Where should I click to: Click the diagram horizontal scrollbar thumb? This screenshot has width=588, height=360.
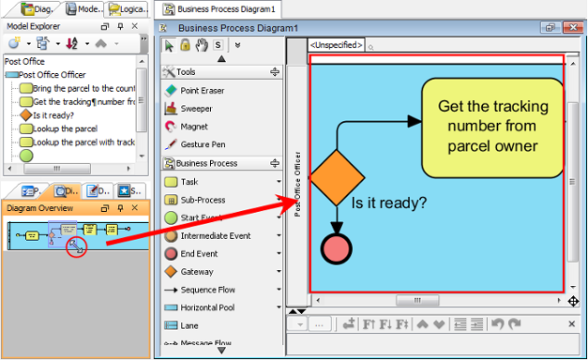coord(417,300)
